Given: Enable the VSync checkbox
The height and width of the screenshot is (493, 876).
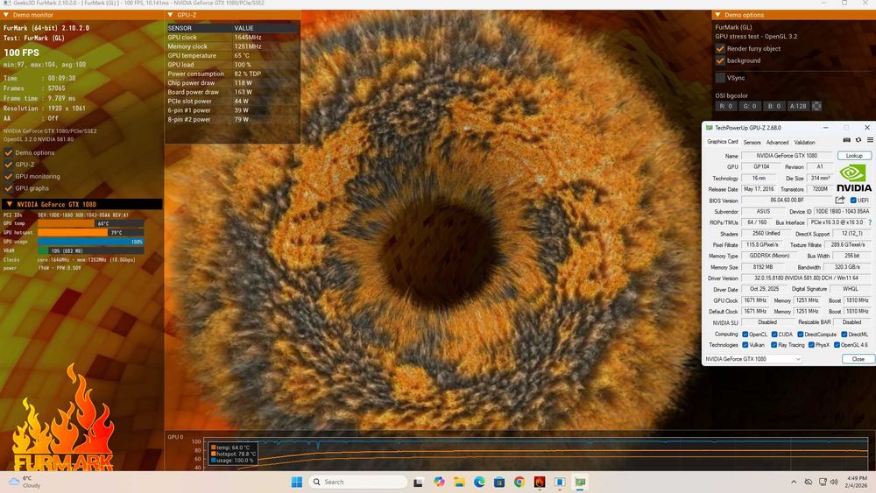Looking at the screenshot, I should point(721,78).
